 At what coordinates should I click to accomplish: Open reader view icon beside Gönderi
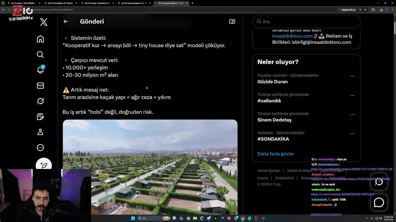click(x=232, y=22)
